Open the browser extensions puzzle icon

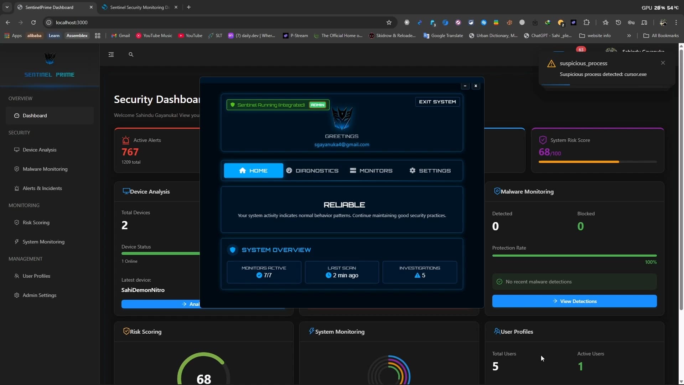pyautogui.click(x=586, y=22)
